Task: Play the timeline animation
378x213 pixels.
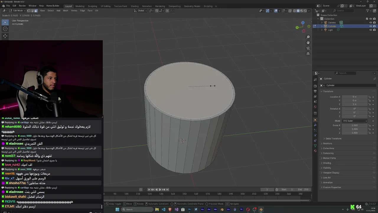Action: click(x=160, y=190)
